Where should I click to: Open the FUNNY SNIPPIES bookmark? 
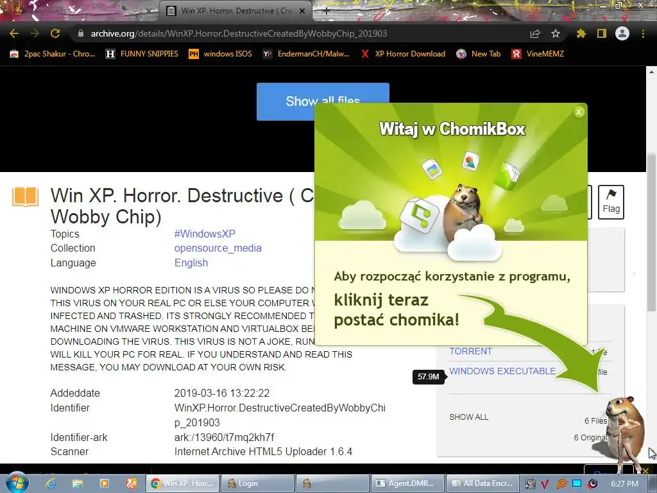coord(142,54)
